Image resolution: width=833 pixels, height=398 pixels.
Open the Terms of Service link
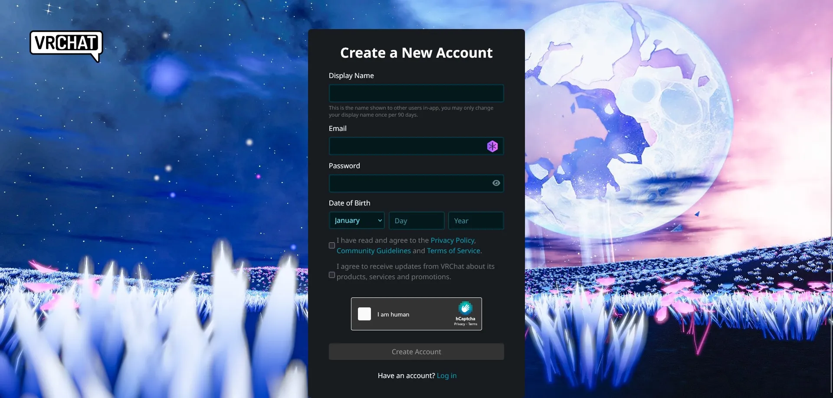click(x=453, y=251)
